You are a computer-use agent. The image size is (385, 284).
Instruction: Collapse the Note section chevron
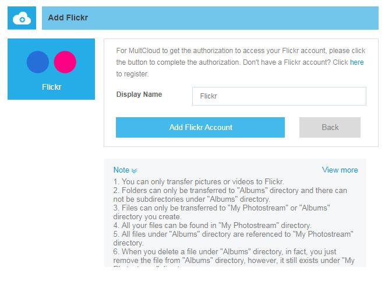point(135,171)
